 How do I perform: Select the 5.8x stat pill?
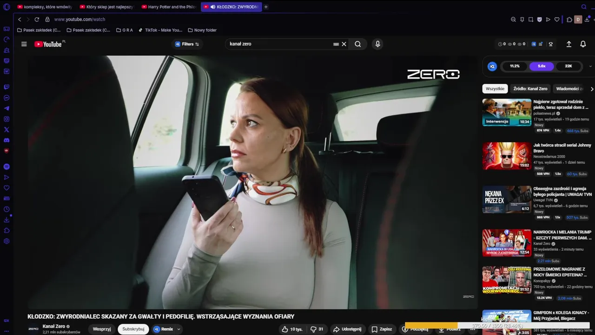pyautogui.click(x=542, y=66)
